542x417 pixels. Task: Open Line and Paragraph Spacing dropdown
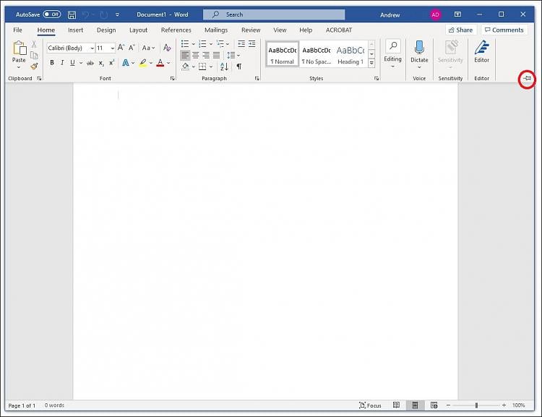coord(233,55)
